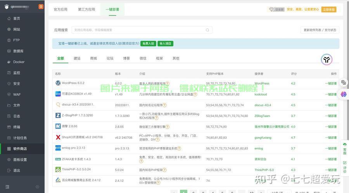Viewport: 349px width, 193px height.
Task: Click the translate icon on right edge
Action: 344,83
